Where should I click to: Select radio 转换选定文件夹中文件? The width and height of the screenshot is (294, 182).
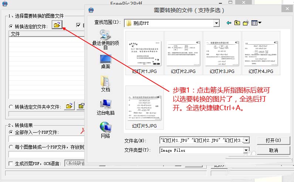pos(11,107)
